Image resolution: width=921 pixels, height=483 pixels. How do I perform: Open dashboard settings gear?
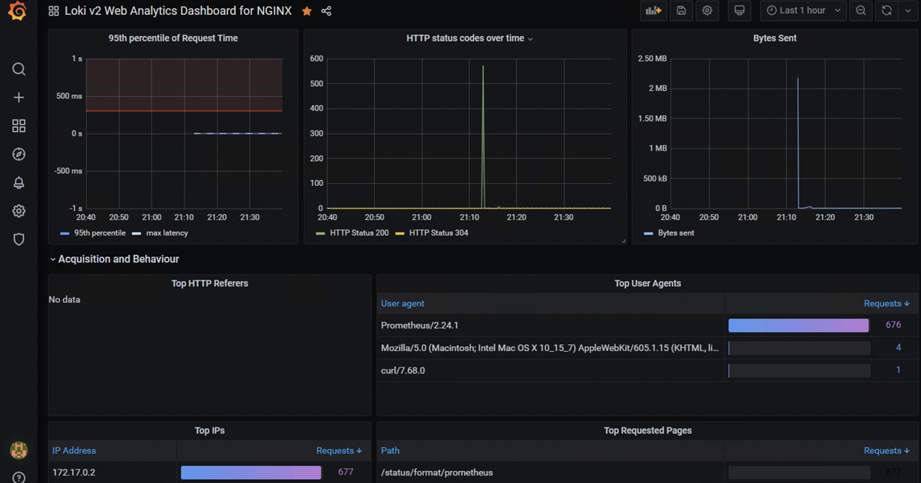[706, 10]
